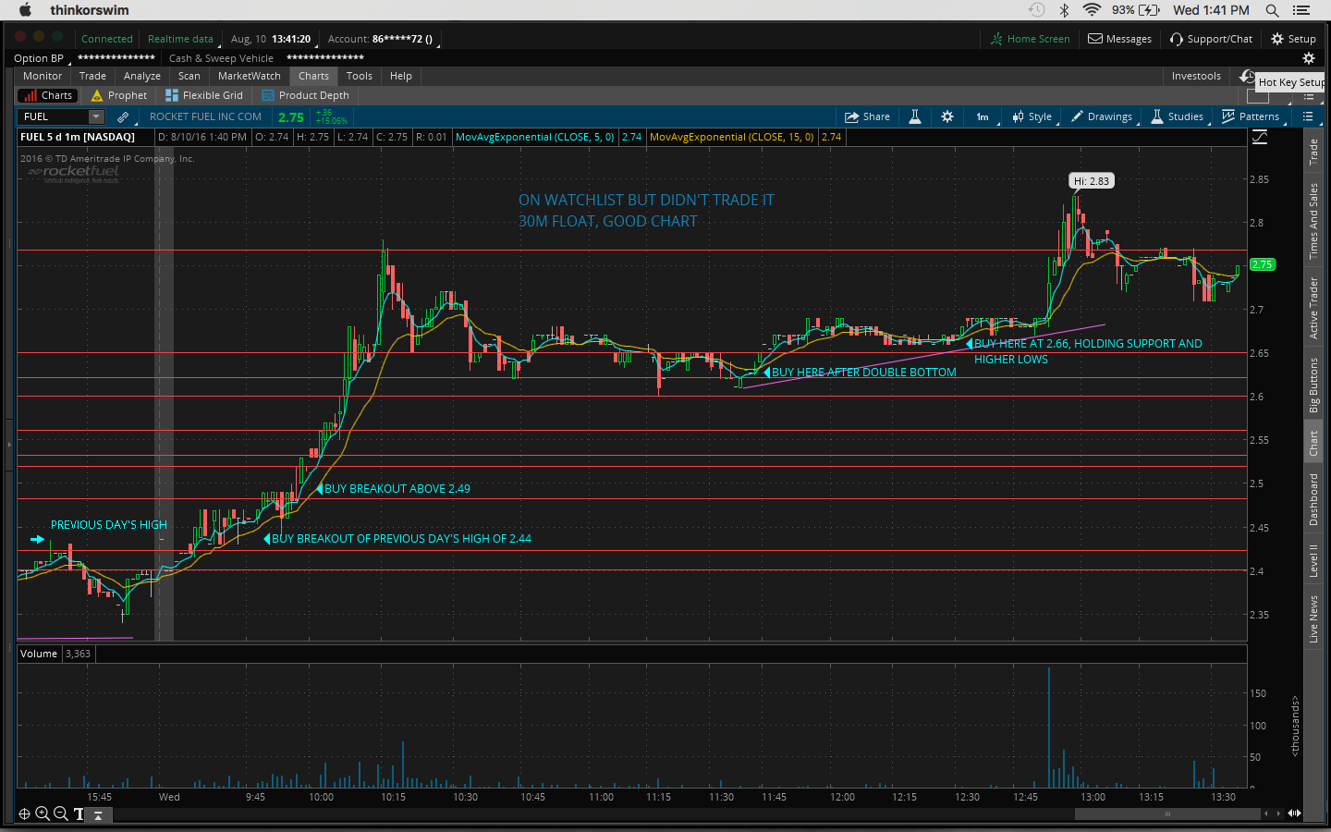The image size is (1331, 832).
Task: Open the Investools button
Action: pyautogui.click(x=1196, y=76)
